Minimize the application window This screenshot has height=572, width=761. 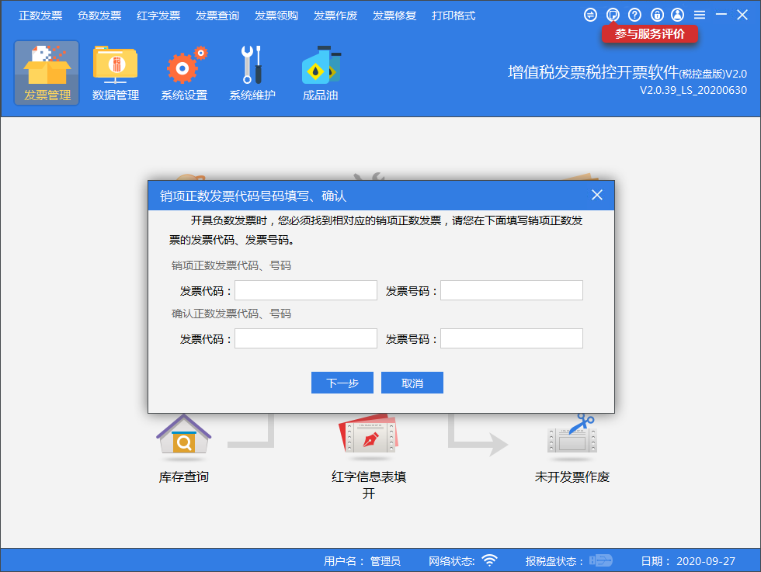tap(721, 15)
